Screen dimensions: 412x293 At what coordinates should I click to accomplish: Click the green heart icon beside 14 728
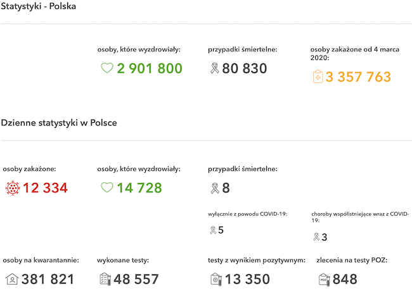[107, 187]
